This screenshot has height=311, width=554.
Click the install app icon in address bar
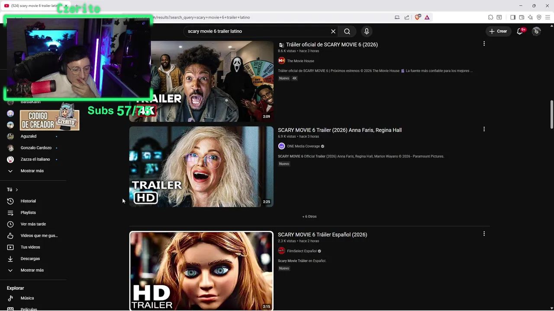pyautogui.click(x=397, y=17)
